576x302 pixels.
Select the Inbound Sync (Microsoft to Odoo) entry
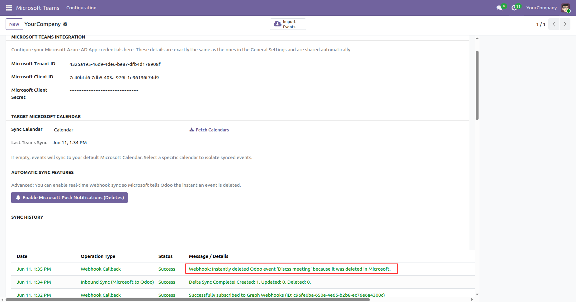click(117, 282)
